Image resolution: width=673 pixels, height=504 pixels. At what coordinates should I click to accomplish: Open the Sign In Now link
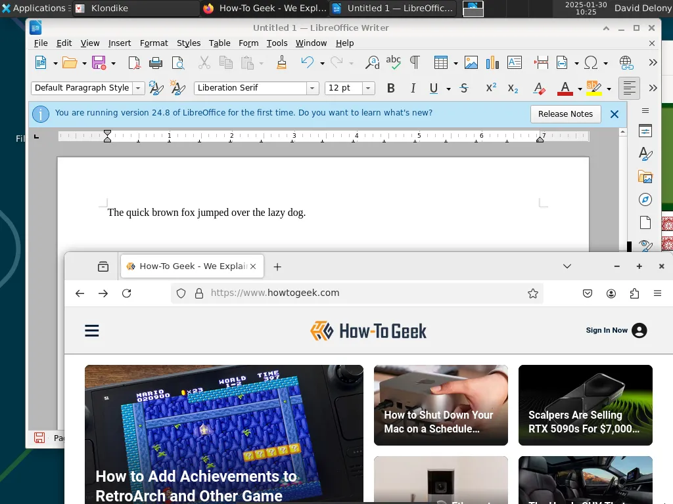click(606, 330)
